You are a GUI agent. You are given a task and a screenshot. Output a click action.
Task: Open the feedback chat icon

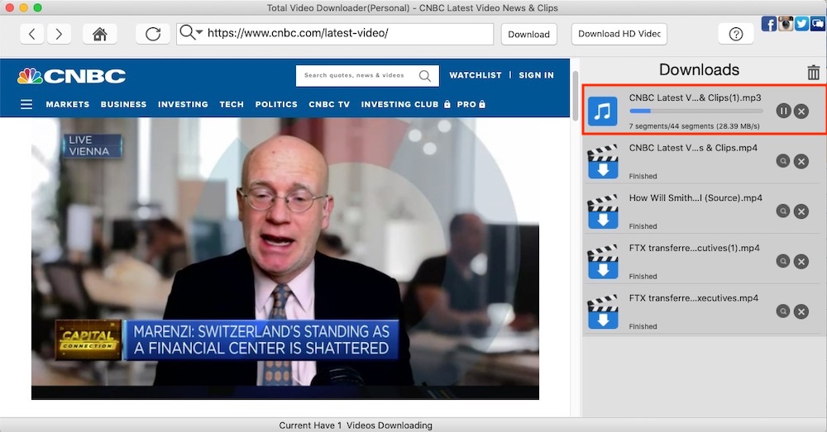pos(818,24)
